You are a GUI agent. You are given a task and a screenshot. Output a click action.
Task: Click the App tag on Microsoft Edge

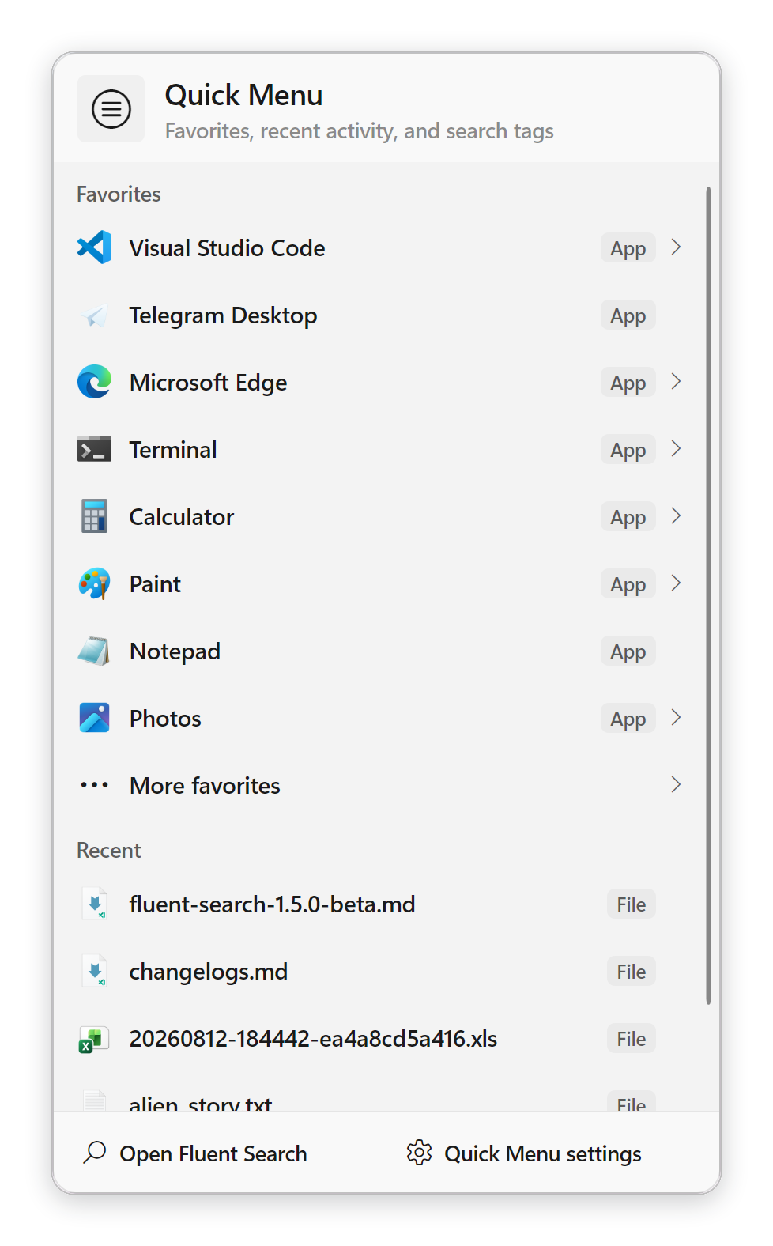point(628,383)
